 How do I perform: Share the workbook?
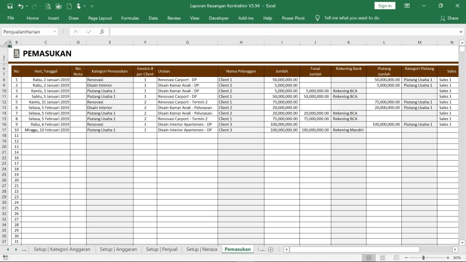click(449, 19)
